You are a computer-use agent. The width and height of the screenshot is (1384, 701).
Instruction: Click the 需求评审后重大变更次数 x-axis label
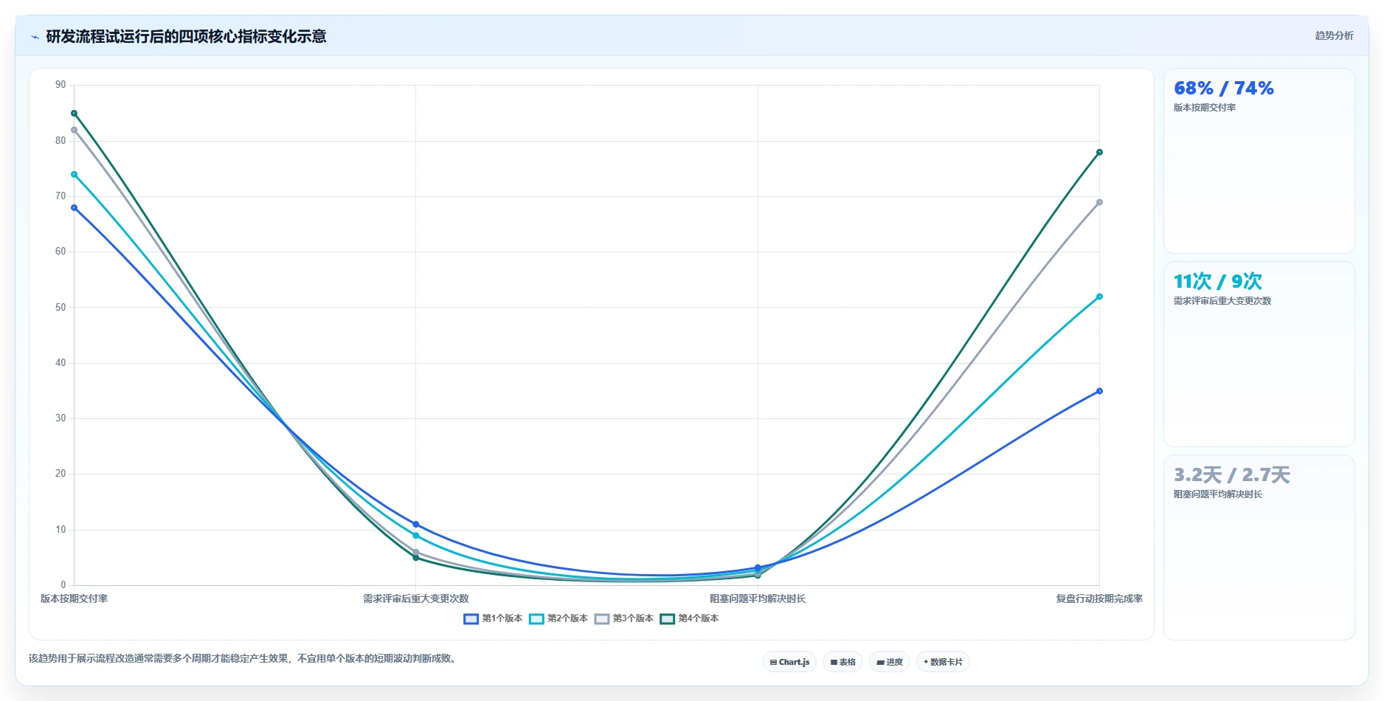point(415,599)
